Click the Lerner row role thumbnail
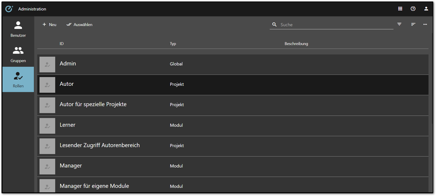 click(47, 126)
